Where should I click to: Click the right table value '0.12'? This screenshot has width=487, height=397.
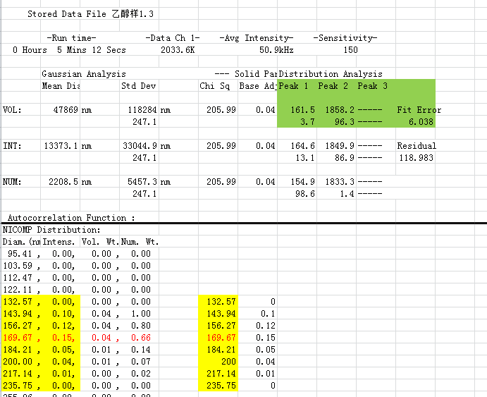point(266,326)
